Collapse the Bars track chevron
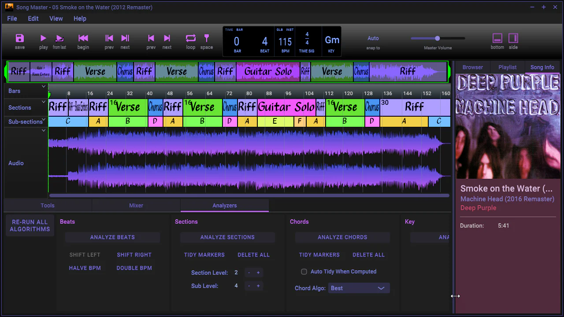The image size is (564, 317). pyautogui.click(x=44, y=87)
